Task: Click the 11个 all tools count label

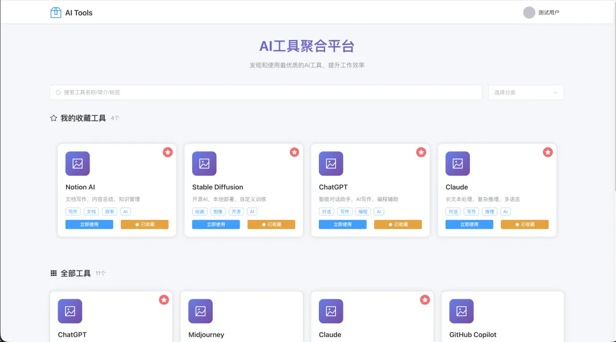Action: click(x=100, y=273)
